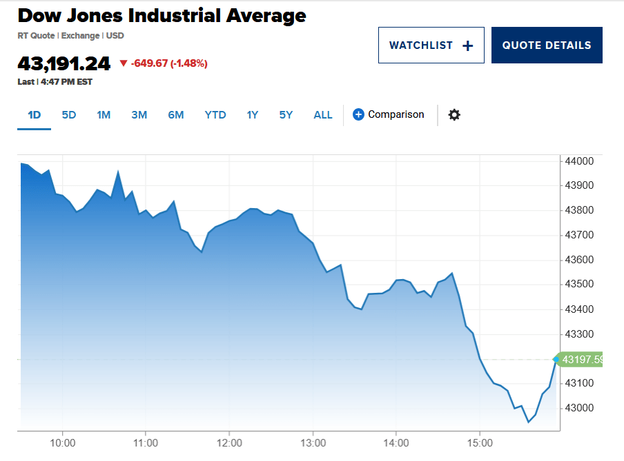624x461 pixels.
Task: Switch to the 6M chart view
Action: (x=176, y=115)
